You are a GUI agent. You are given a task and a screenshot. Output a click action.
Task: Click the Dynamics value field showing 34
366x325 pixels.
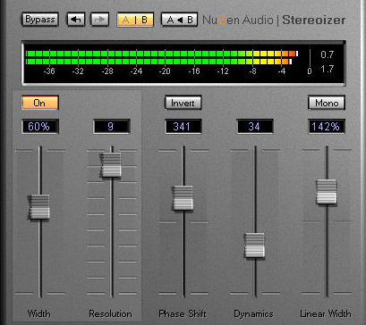[x=255, y=127]
